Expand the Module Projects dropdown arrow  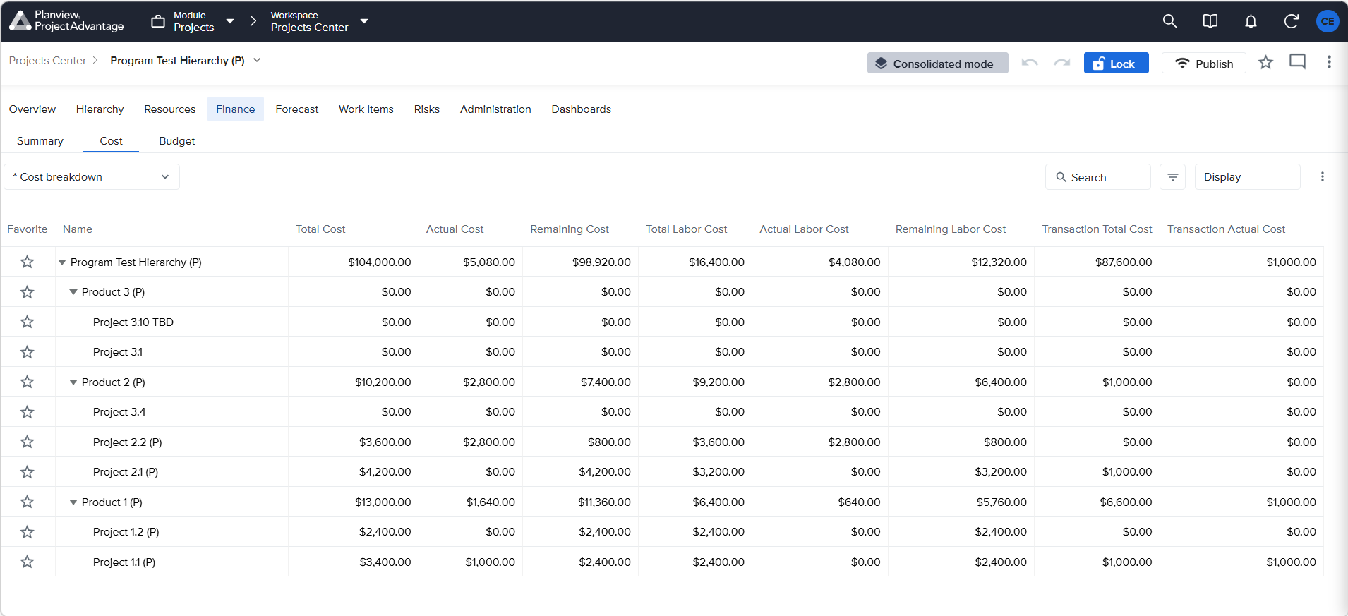coord(230,21)
